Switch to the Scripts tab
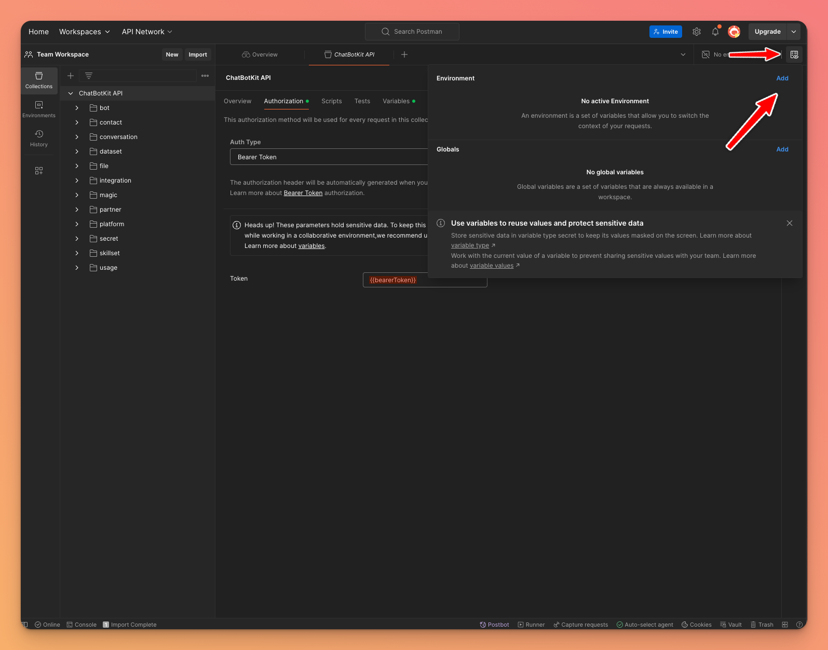The height and width of the screenshot is (650, 828). (x=331, y=101)
